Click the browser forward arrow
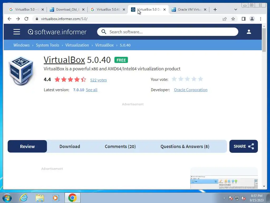This screenshot has width=270, height=203. click(18, 19)
